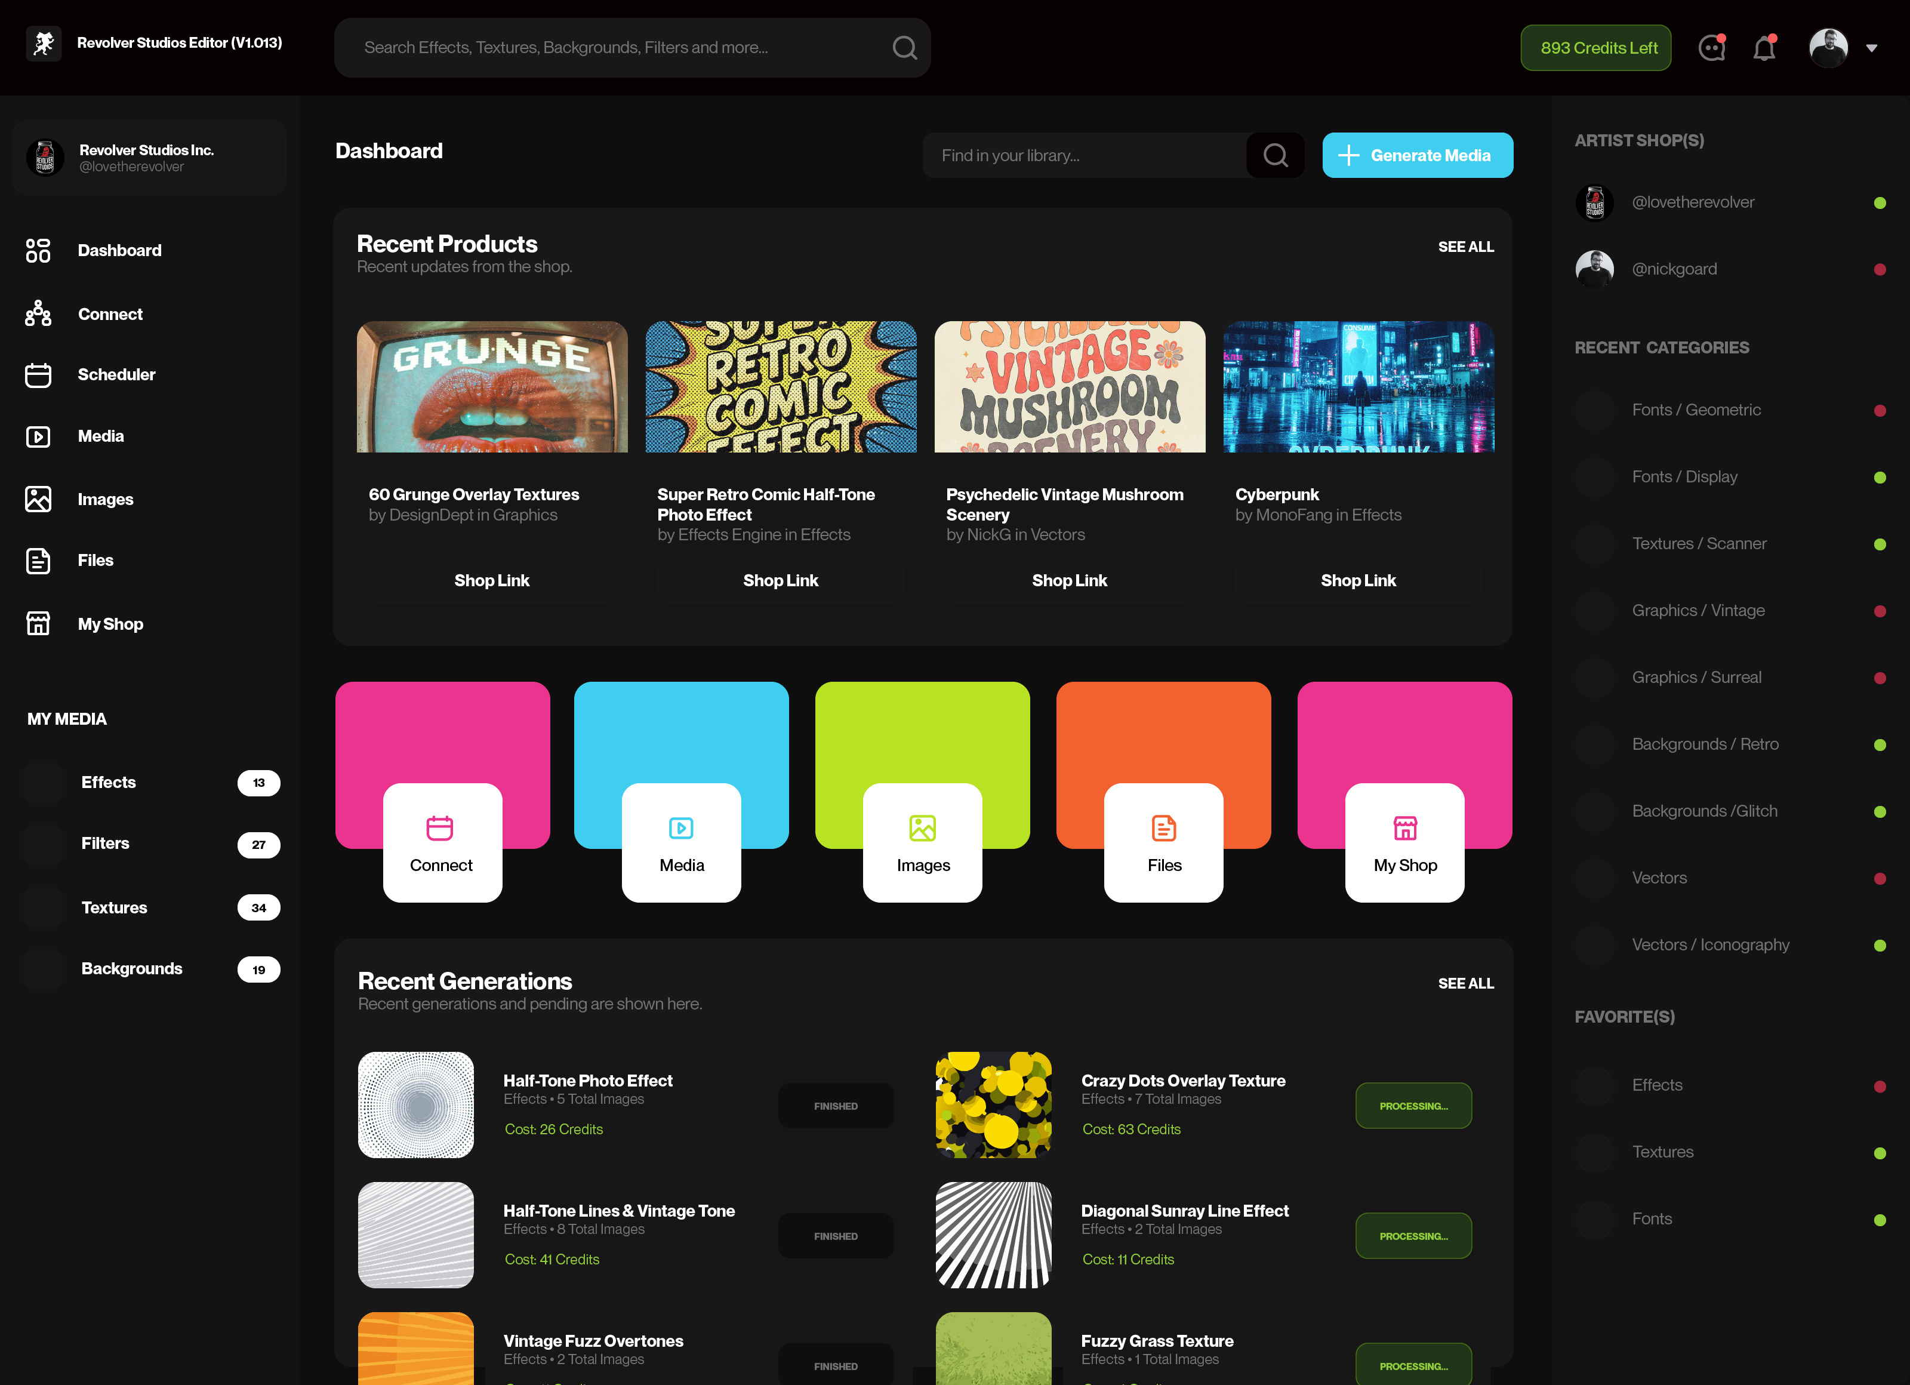Screen dimensions: 1910x1385
Task: Toggle status dot for favorite Textures
Action: point(1880,1153)
